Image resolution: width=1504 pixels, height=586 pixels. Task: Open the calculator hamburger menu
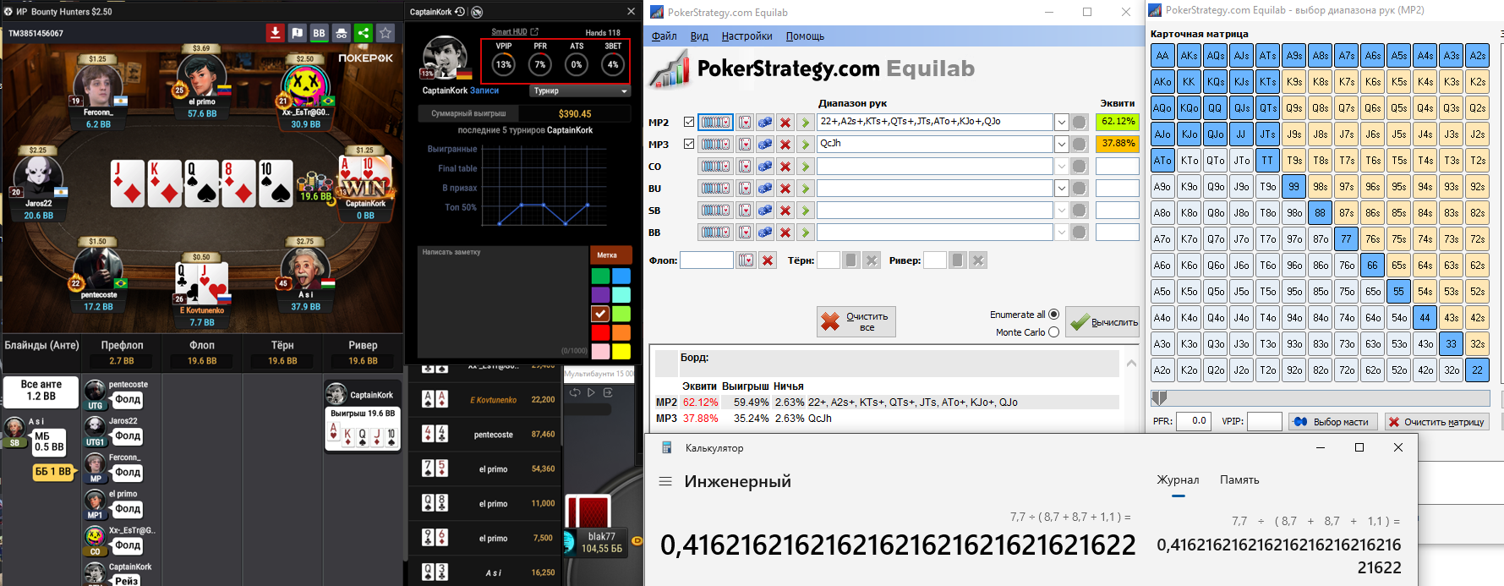[x=665, y=481]
